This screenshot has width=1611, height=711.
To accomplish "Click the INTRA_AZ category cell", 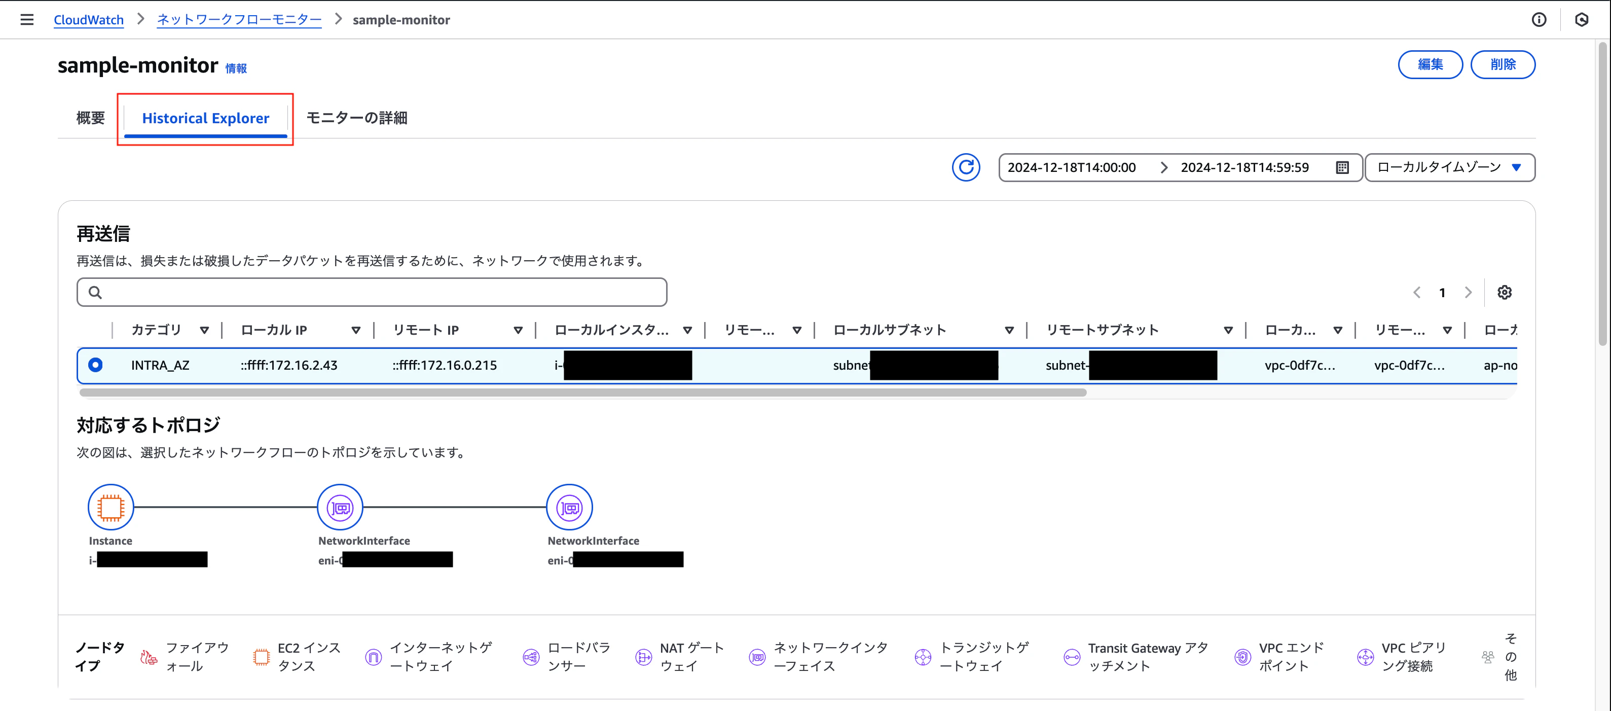I will [160, 366].
